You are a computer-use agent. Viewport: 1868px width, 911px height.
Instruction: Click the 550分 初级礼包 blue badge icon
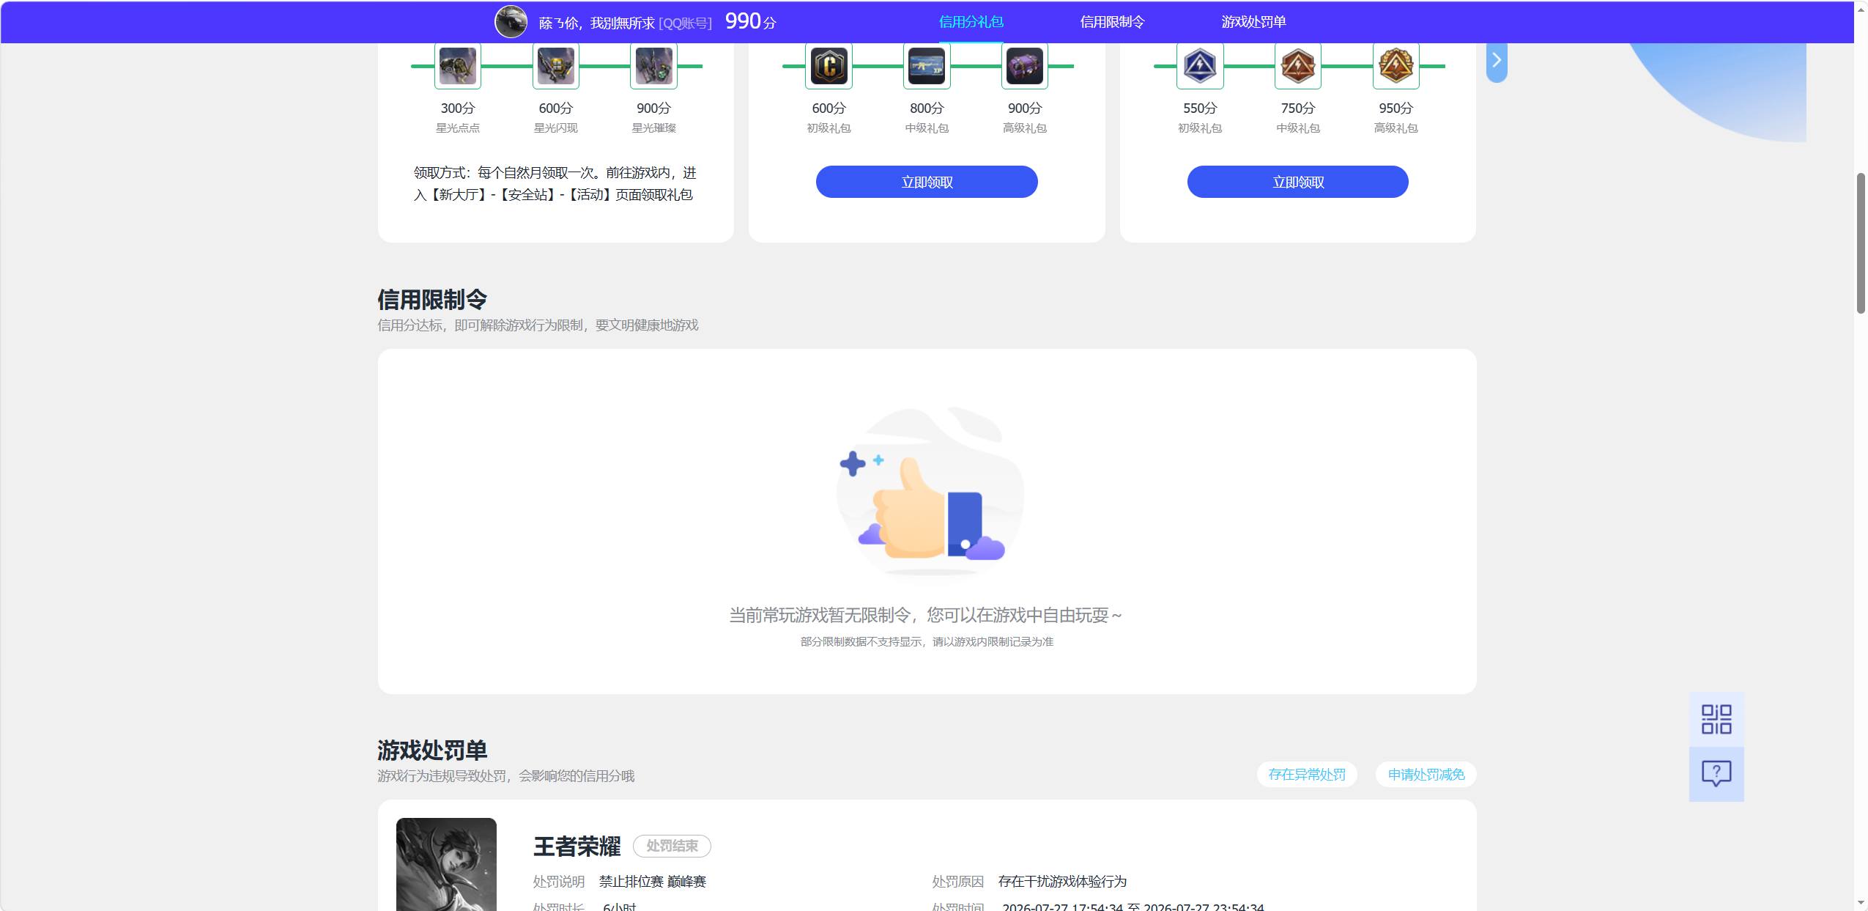pyautogui.click(x=1200, y=66)
